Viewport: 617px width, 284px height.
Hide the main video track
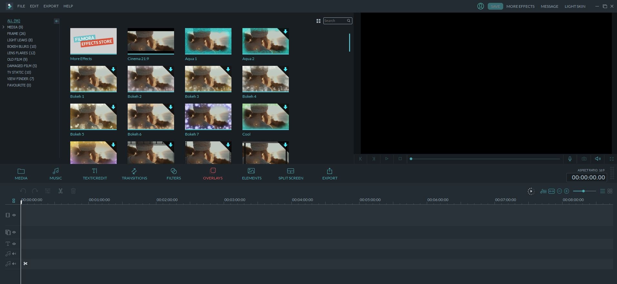[x=14, y=215]
